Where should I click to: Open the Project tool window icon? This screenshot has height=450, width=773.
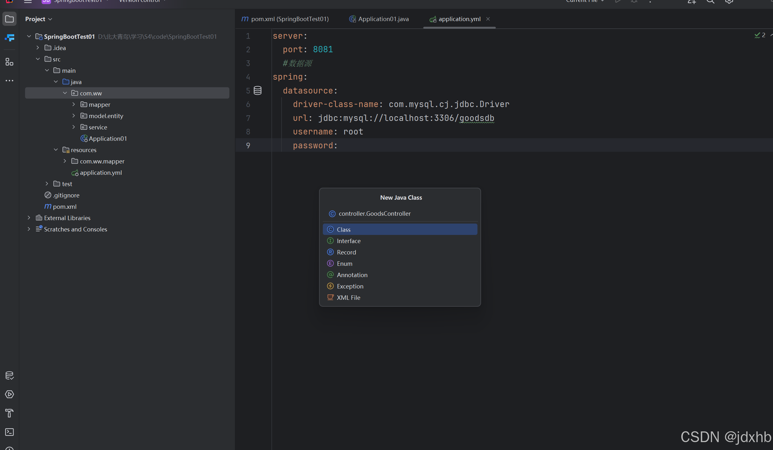9,19
